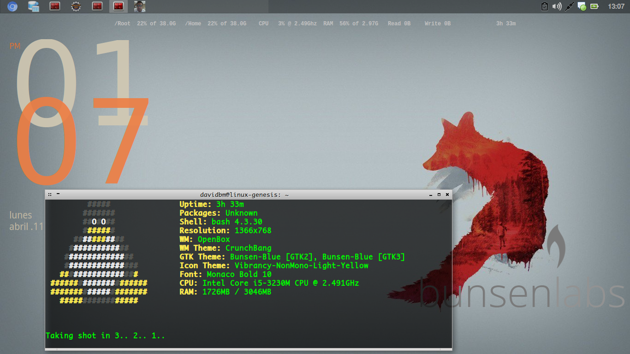
Task: Click the green dot notification tray icon
Action: [x=582, y=6]
